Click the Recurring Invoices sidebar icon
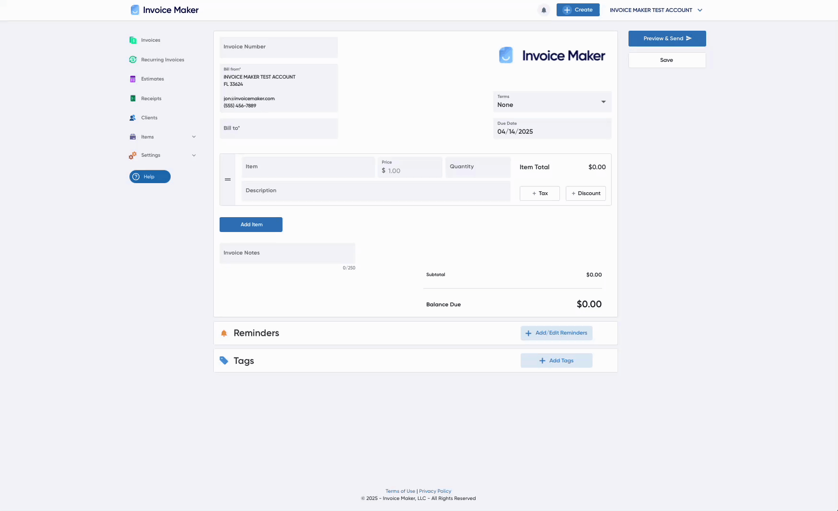Viewport: 838px width, 511px height. 133,59
